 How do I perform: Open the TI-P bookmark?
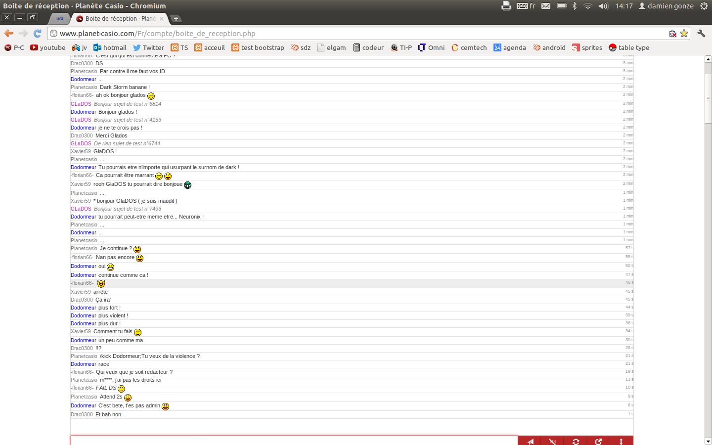(x=401, y=47)
